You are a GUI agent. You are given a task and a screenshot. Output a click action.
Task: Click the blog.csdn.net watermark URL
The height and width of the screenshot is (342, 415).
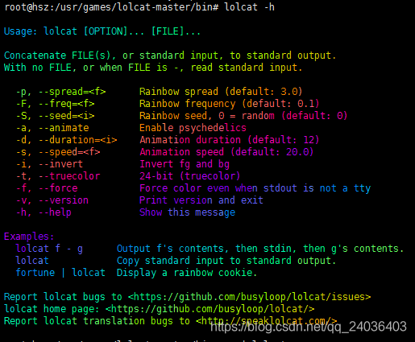point(309,327)
